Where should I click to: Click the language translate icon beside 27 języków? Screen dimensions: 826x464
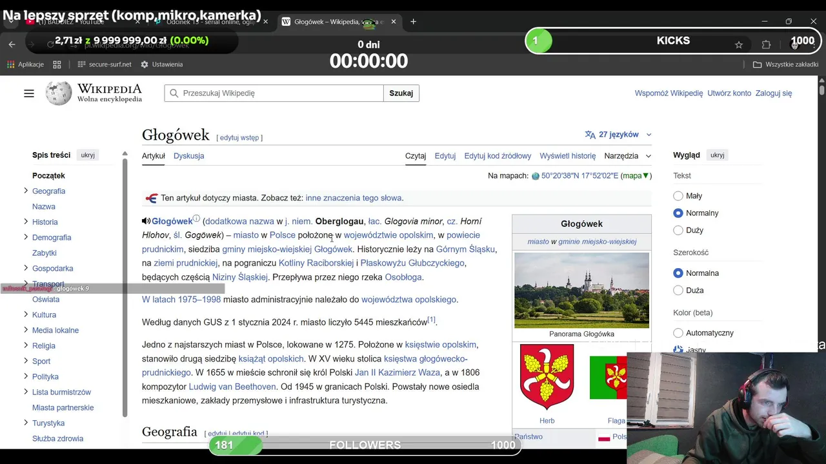[590, 135]
